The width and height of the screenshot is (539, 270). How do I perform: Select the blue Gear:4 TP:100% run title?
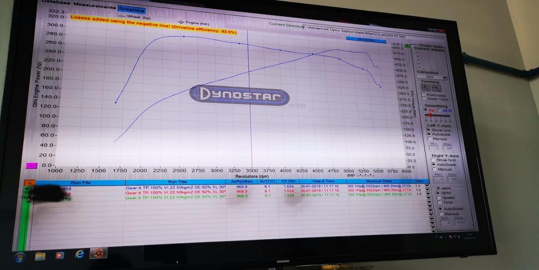[176, 188]
